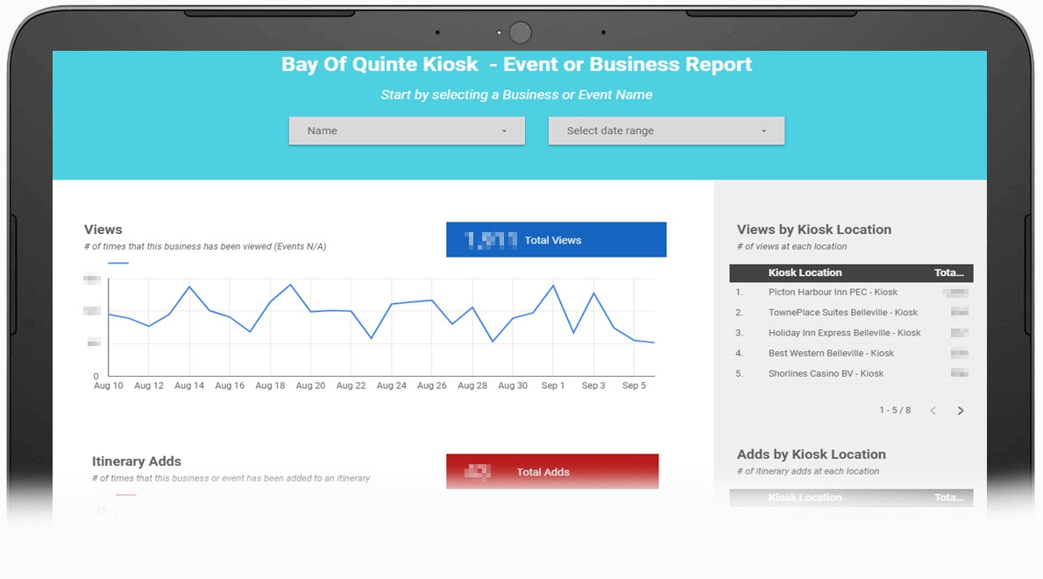Click the Adds by Kiosk Location heading
This screenshot has width=1043, height=579.
(x=812, y=455)
